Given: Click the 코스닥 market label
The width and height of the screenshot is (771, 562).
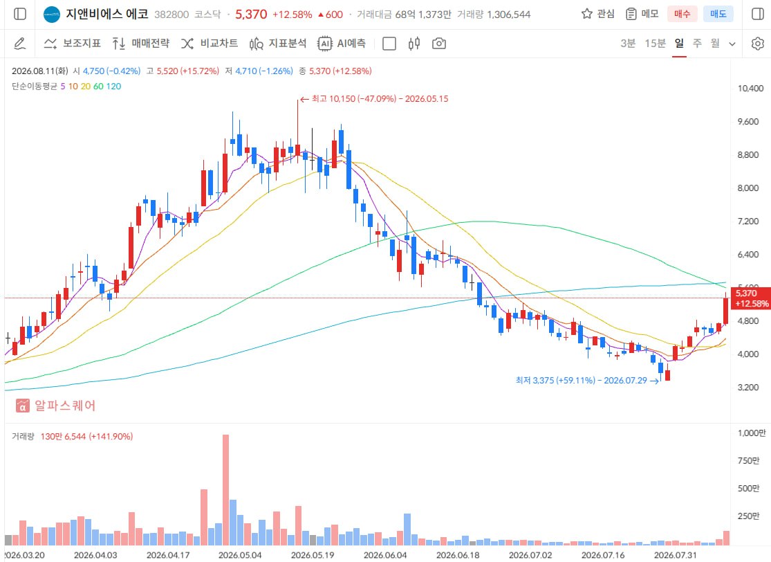Looking at the screenshot, I should coord(207,15).
